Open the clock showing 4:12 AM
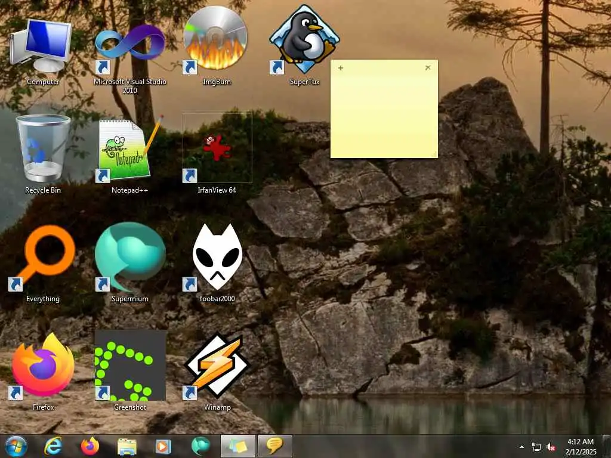Viewport: 611px width, 458px height. coord(581,447)
